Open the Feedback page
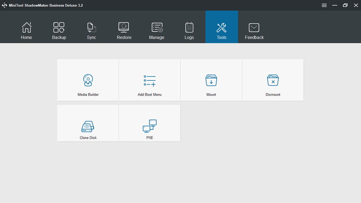The width and height of the screenshot is (361, 203). click(x=254, y=30)
